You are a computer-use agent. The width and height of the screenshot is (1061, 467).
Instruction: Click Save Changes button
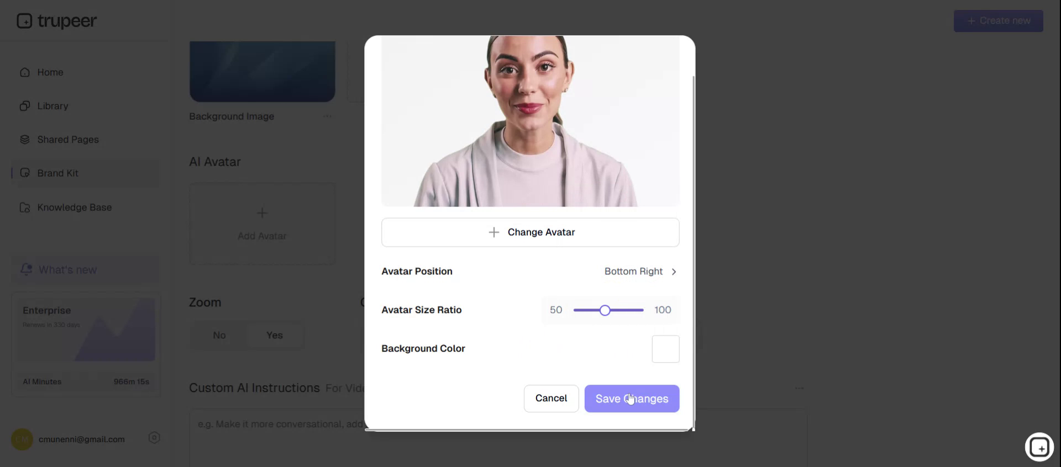(632, 399)
